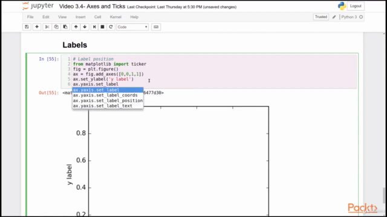
Task: Click the # Label position comment line
Action: point(93,59)
